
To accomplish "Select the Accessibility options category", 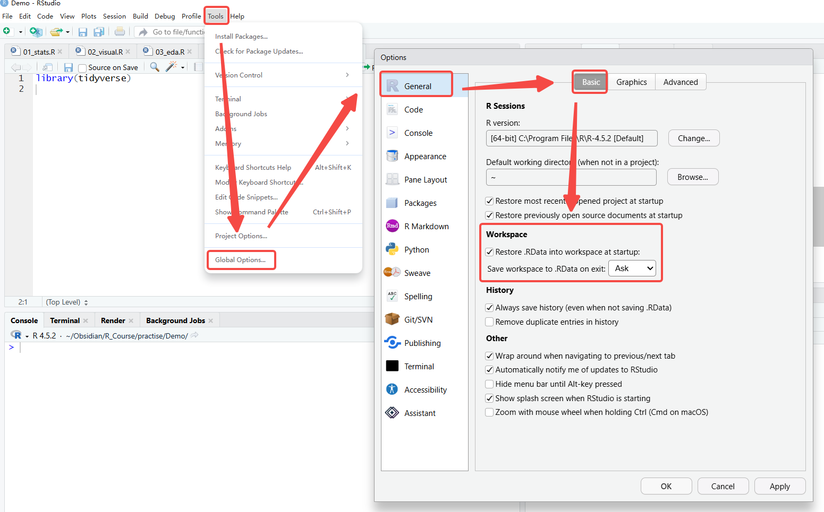I will click(424, 390).
